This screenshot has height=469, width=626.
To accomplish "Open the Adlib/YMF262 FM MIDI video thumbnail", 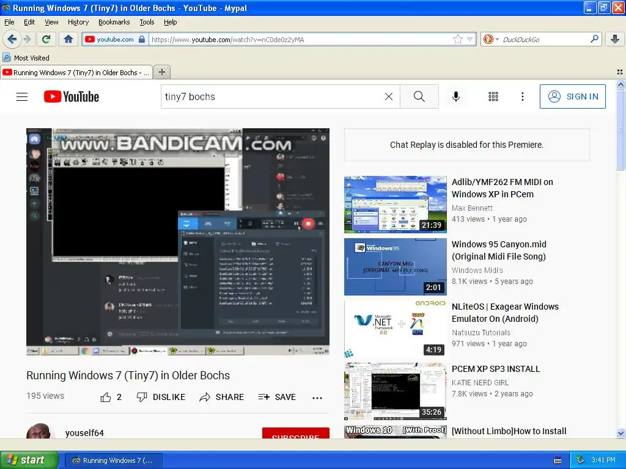I will tap(396, 204).
